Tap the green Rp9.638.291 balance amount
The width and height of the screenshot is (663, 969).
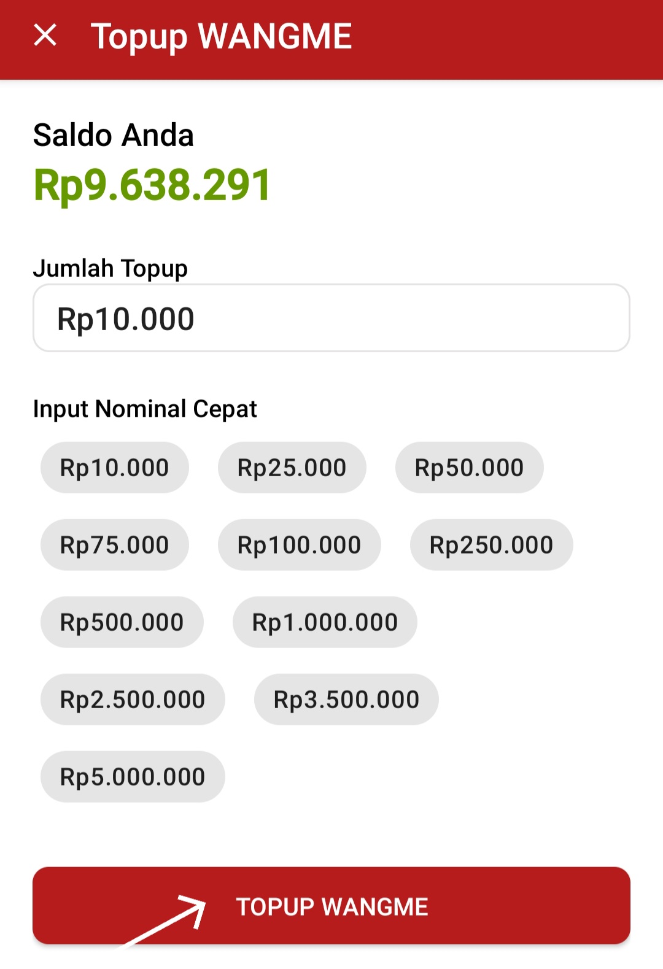(x=152, y=185)
